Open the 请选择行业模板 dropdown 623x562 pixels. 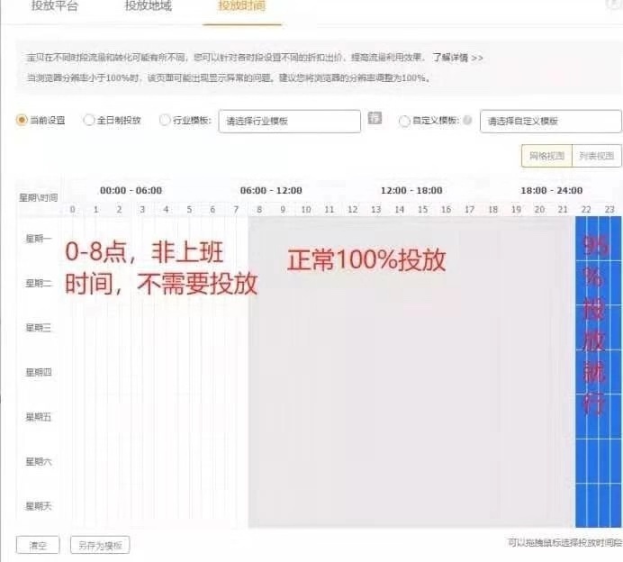click(290, 121)
